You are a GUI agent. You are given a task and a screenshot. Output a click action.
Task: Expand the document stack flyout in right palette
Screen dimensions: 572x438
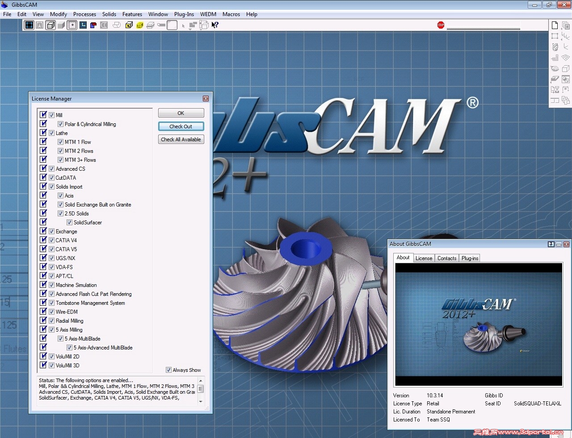[x=565, y=25]
